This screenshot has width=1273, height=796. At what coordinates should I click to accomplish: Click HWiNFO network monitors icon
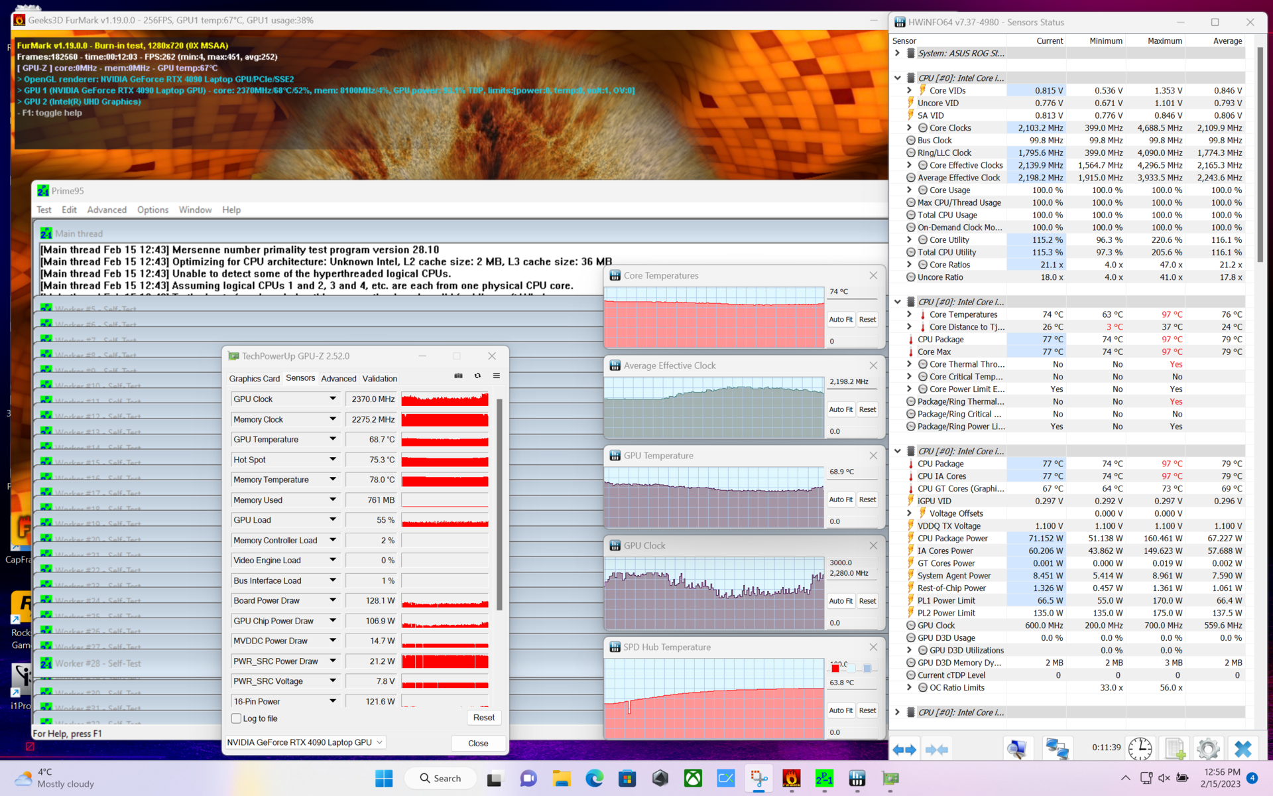pyautogui.click(x=1056, y=750)
